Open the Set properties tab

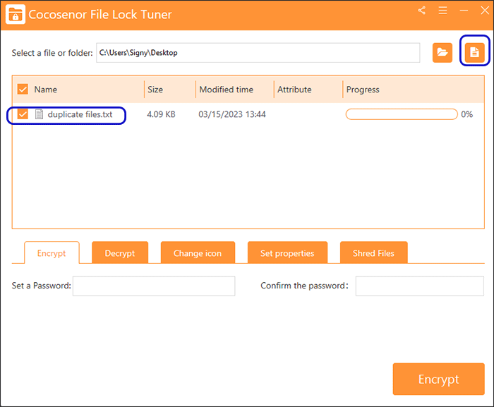pos(287,253)
